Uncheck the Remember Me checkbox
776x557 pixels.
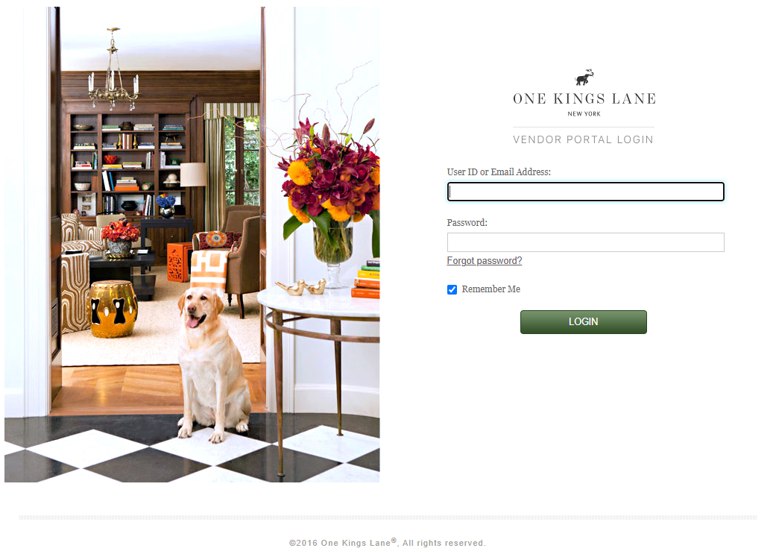point(452,289)
